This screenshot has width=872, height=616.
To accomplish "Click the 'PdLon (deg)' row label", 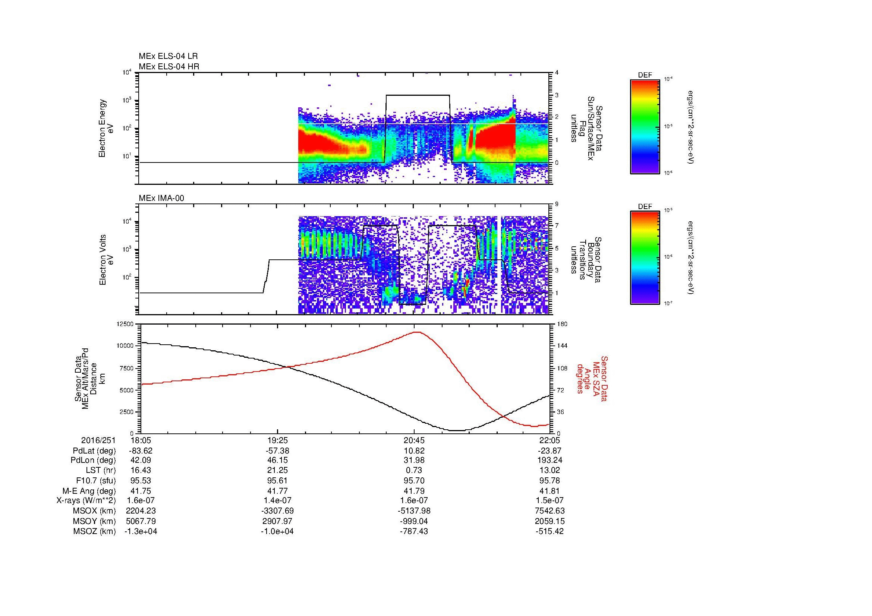I will (x=94, y=460).
